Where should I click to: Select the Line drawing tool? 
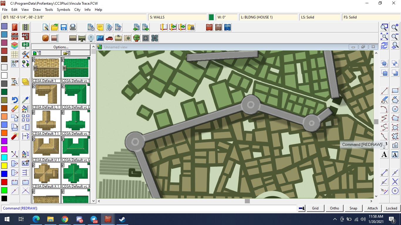point(384,91)
